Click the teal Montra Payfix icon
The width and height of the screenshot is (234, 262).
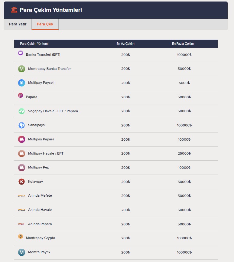(21, 252)
